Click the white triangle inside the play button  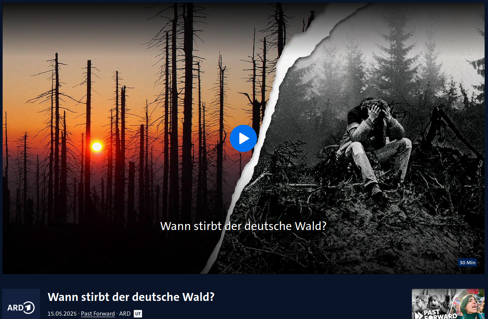244,138
